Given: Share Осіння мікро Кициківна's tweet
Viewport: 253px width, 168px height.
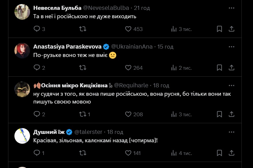Looking at the screenshot, I should click(x=231, y=114).
